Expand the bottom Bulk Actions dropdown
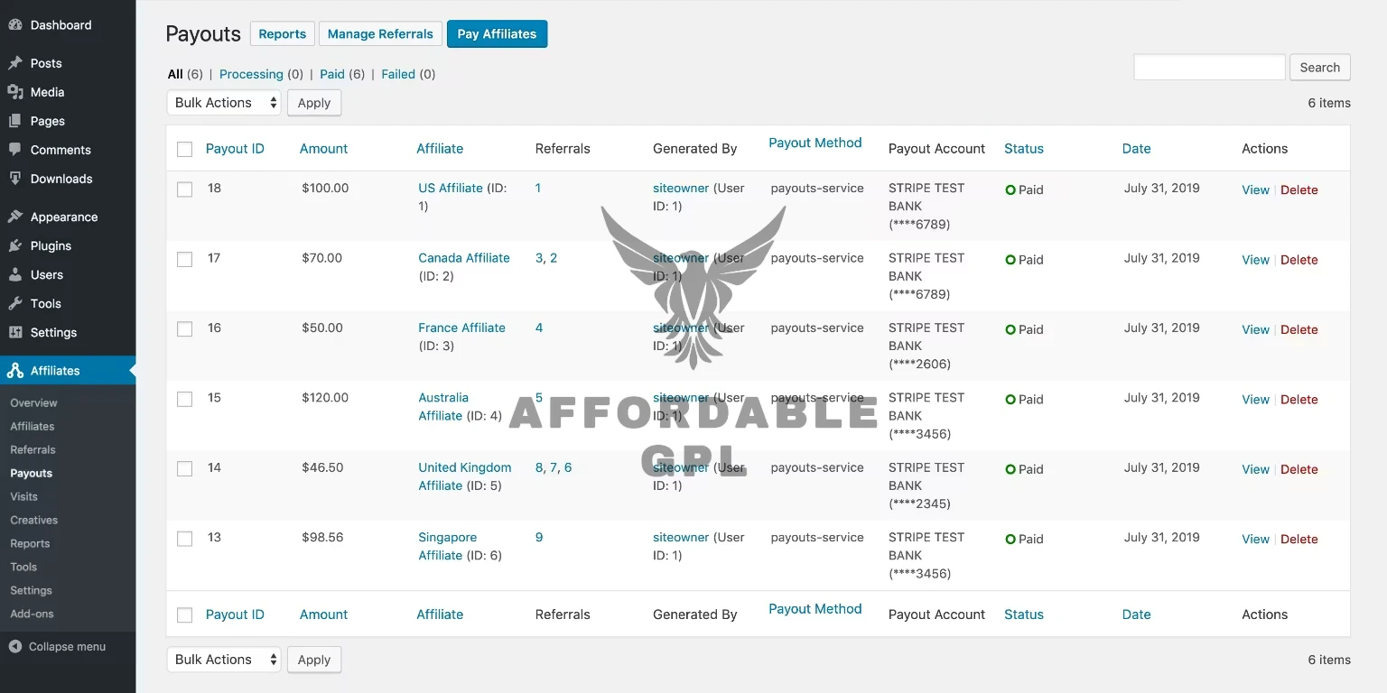Viewport: 1387px width, 693px height. click(x=224, y=660)
